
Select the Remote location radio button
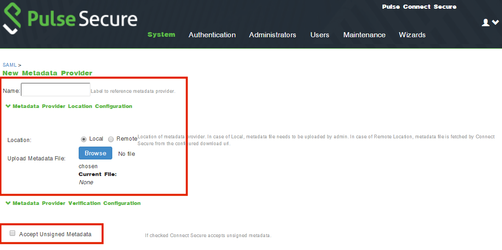coord(111,139)
